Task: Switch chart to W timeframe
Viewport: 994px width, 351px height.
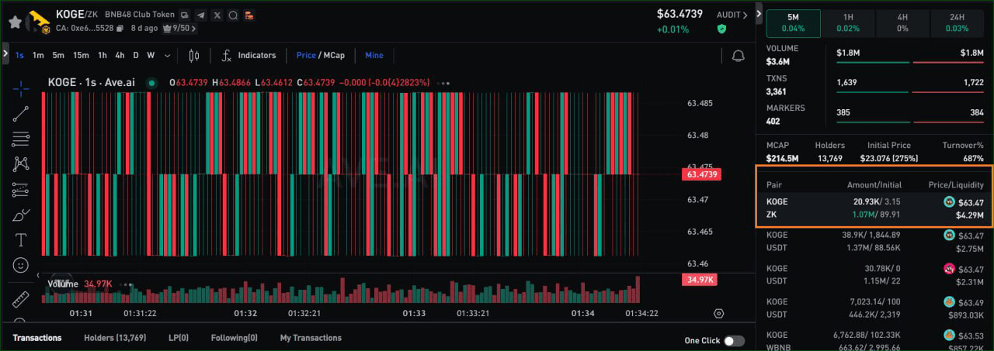Action: click(151, 55)
